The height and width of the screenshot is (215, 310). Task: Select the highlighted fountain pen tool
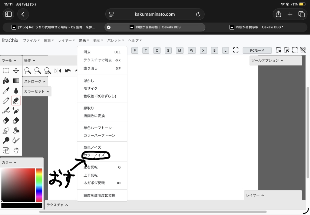(x=16, y=101)
